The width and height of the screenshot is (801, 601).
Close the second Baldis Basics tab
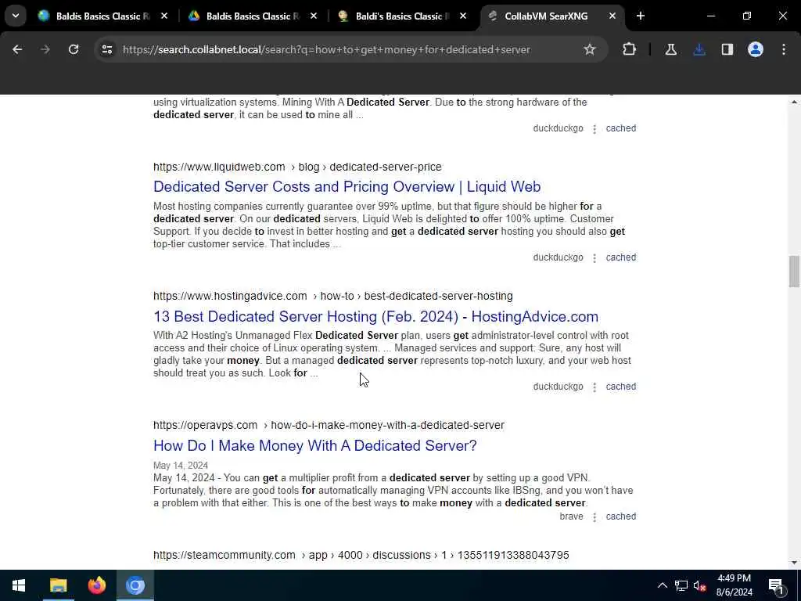(314, 16)
